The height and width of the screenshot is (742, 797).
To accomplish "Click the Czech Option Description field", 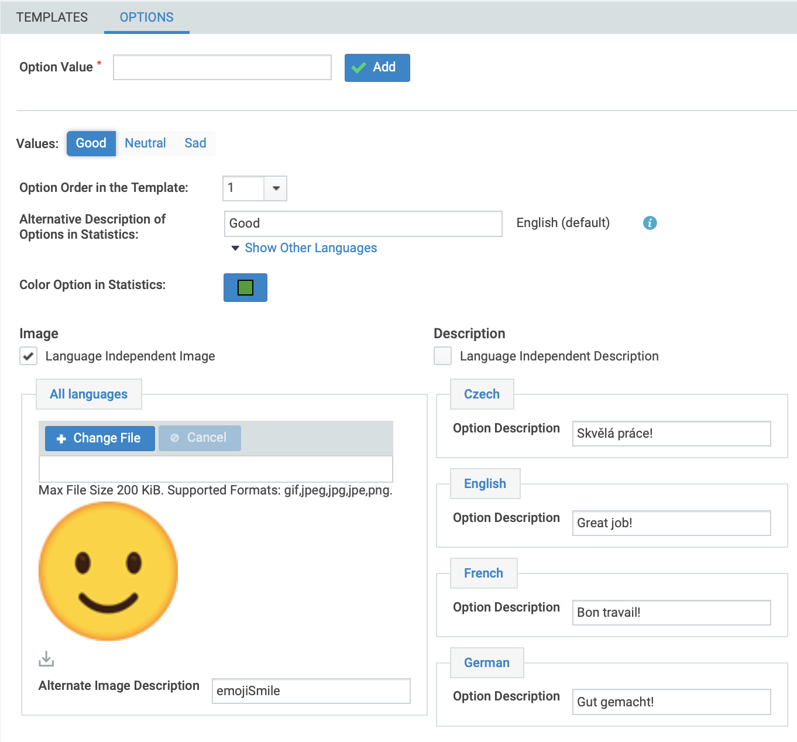I will (672, 434).
